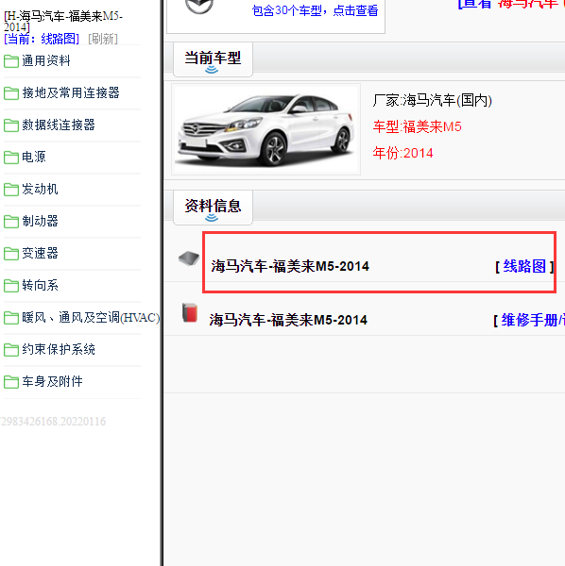Click the white Haima car thumbnail
The height and width of the screenshot is (566, 565).
[x=265, y=129]
